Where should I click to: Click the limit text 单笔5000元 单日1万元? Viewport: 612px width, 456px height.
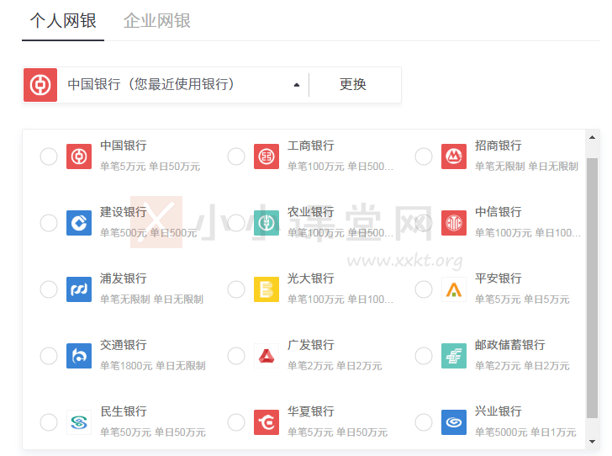click(x=525, y=432)
